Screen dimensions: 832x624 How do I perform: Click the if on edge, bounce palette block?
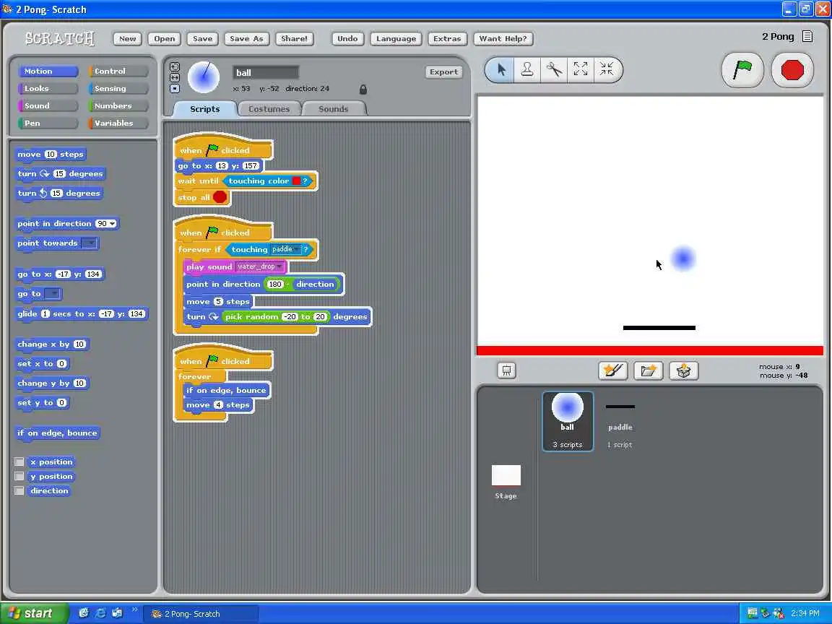click(57, 433)
